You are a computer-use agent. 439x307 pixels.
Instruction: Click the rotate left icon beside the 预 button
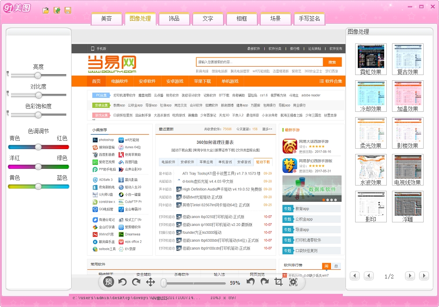(122, 282)
